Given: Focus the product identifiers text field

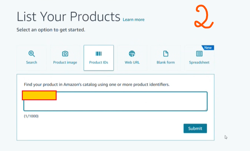Looking at the screenshot, I should pyautogui.click(x=130, y=101).
